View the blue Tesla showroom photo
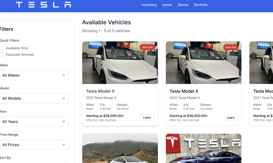Image resolution: width=273 pixels, height=163 pixels. click(203, 148)
